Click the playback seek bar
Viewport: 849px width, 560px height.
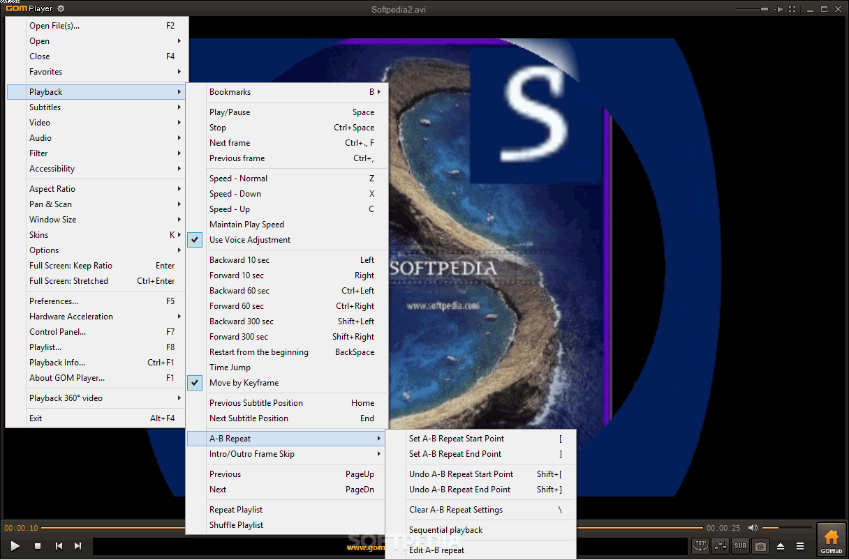[x=371, y=528]
